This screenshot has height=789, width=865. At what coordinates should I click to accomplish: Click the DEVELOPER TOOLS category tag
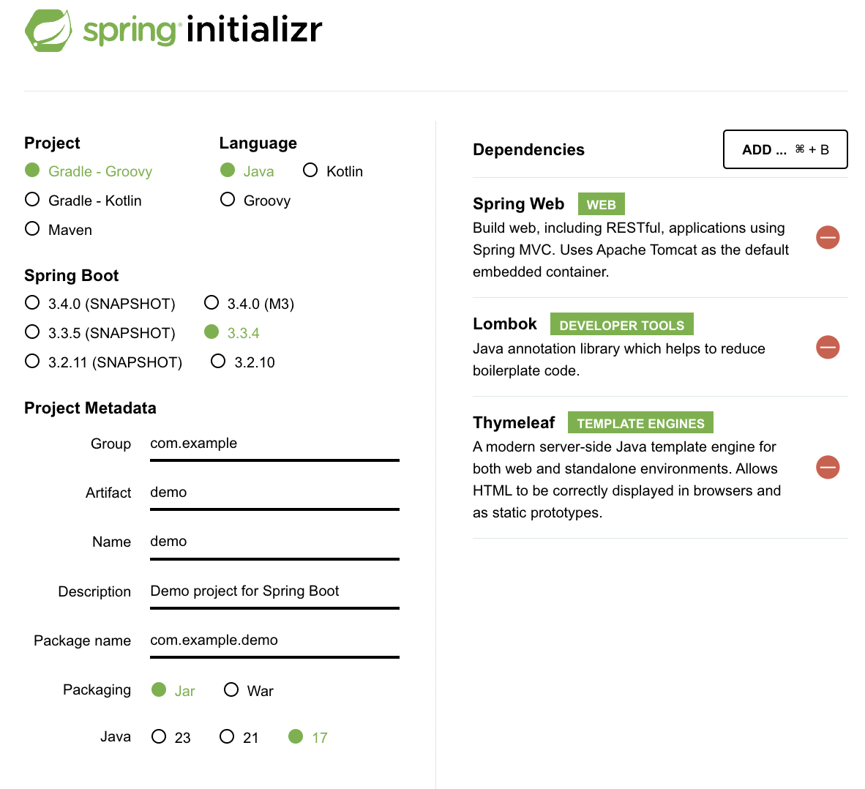point(622,324)
